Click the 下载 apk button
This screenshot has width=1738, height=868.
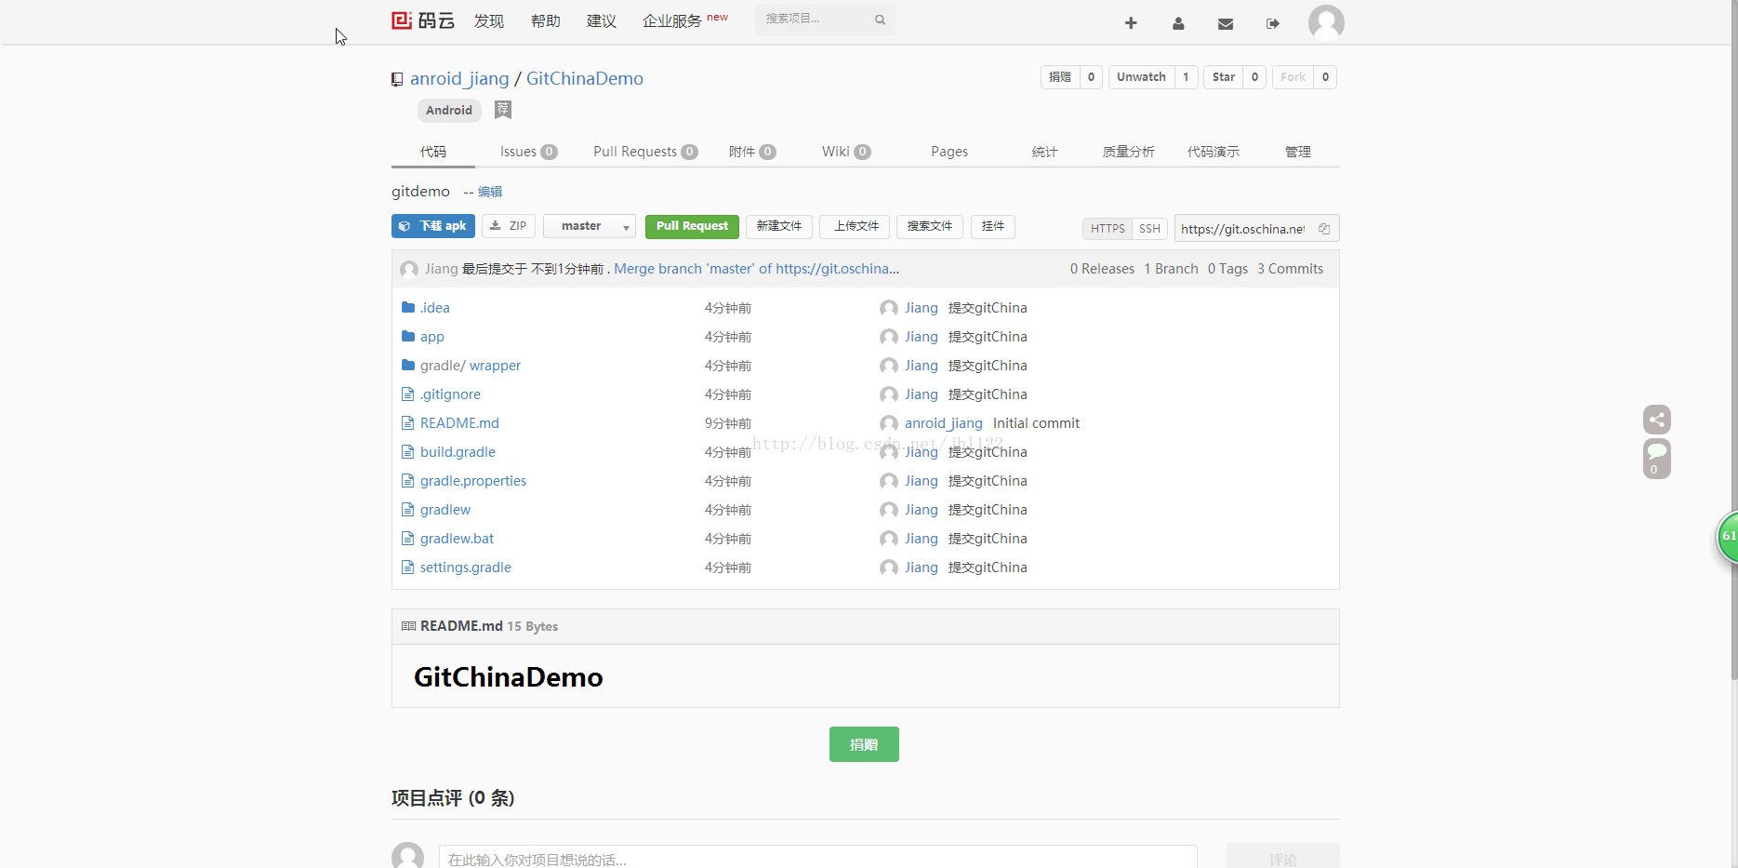[433, 226]
